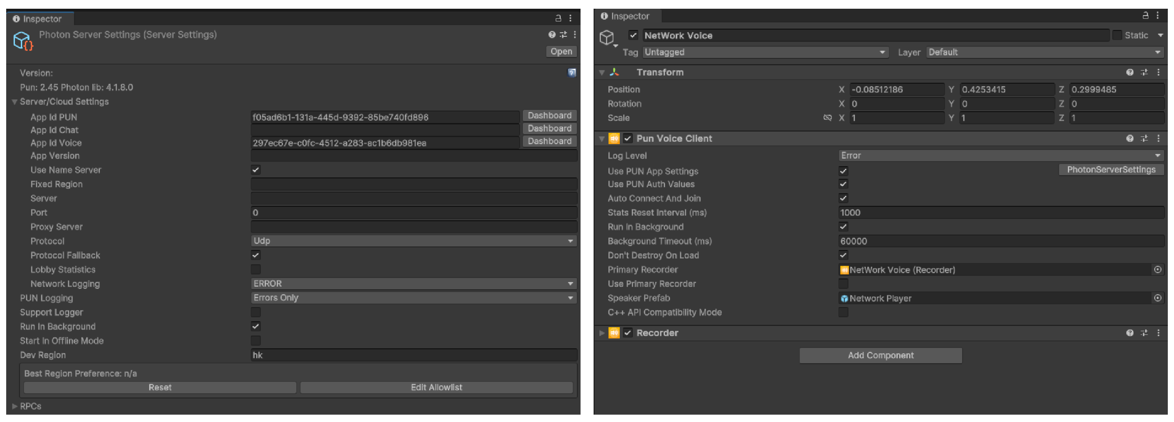Click the Transform component preset icon
Viewport: 1174px width, 422px height.
(1144, 72)
